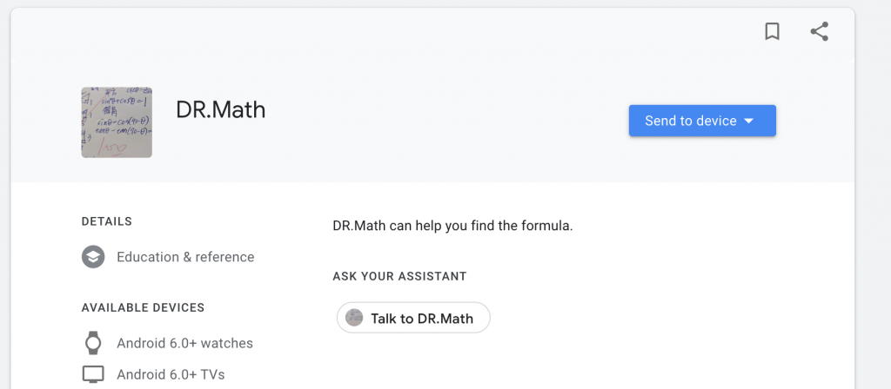
Task: Click the AVAILABLE DEVICES section heading
Action: [143, 307]
